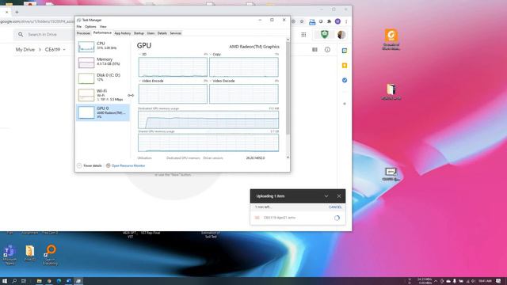This screenshot has height=285, width=507.
Task: Bookmark this page with the star icon
Action: pyautogui.click(x=302, y=21)
